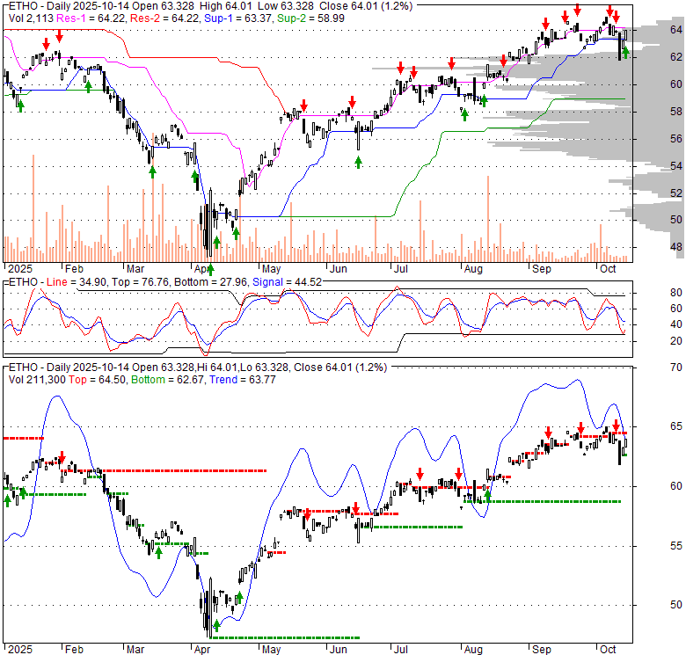The image size is (686, 655).
Task: Select the Feb label on top chart time axis
Action: point(74,268)
